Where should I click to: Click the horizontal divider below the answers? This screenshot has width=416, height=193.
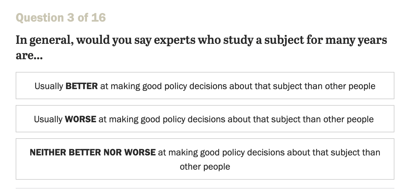pyautogui.click(x=205, y=188)
